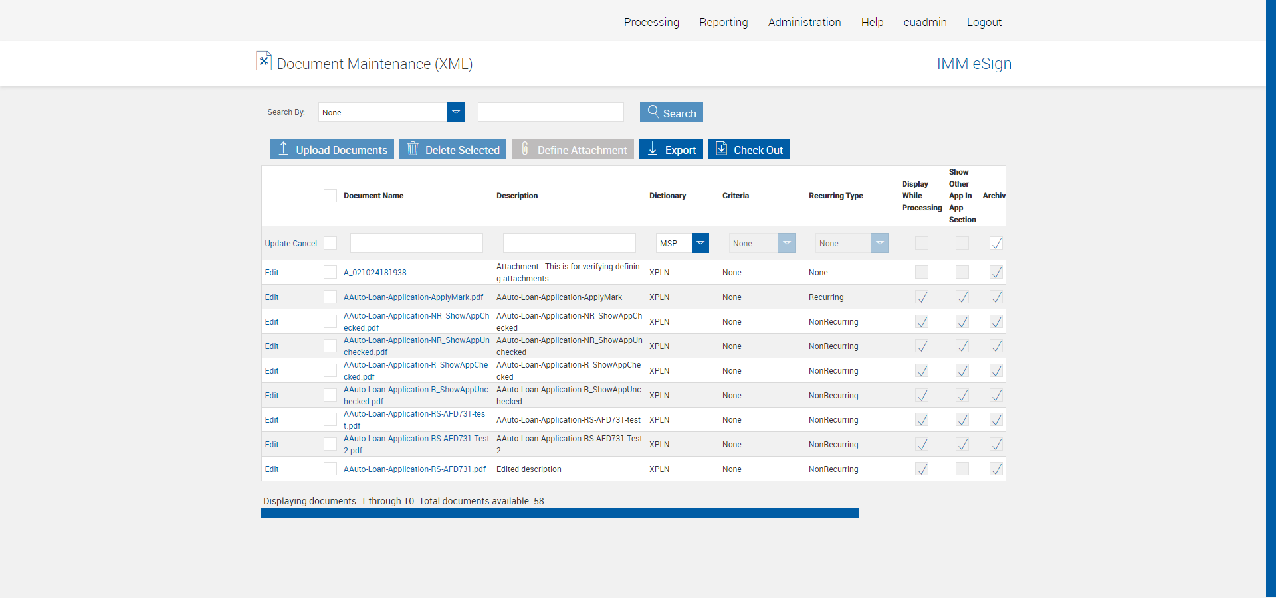Click the magnifying glass Search icon

[653, 112]
